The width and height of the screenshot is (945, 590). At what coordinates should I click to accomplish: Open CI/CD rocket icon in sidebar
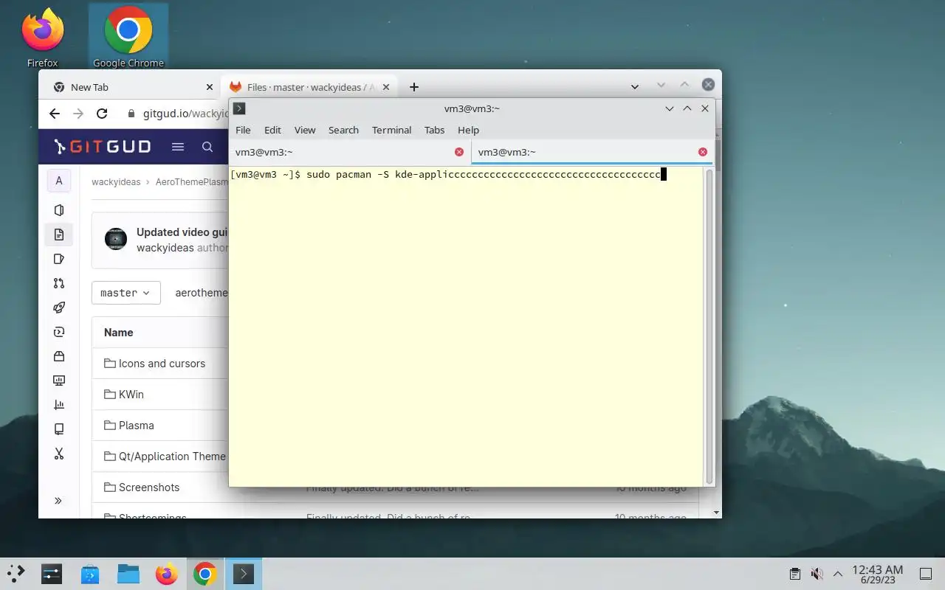click(59, 308)
